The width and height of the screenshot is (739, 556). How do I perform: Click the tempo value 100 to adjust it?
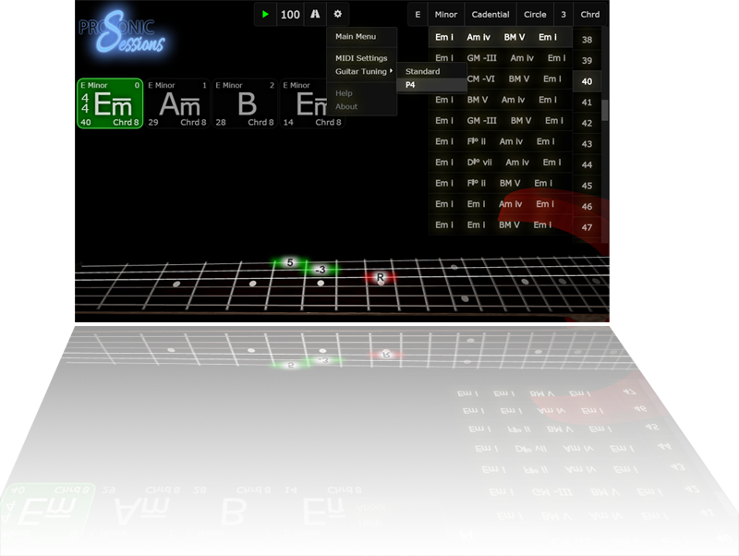289,15
